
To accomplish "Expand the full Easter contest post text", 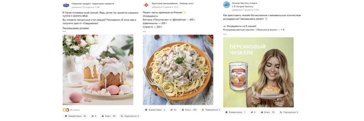I will 64,31.
